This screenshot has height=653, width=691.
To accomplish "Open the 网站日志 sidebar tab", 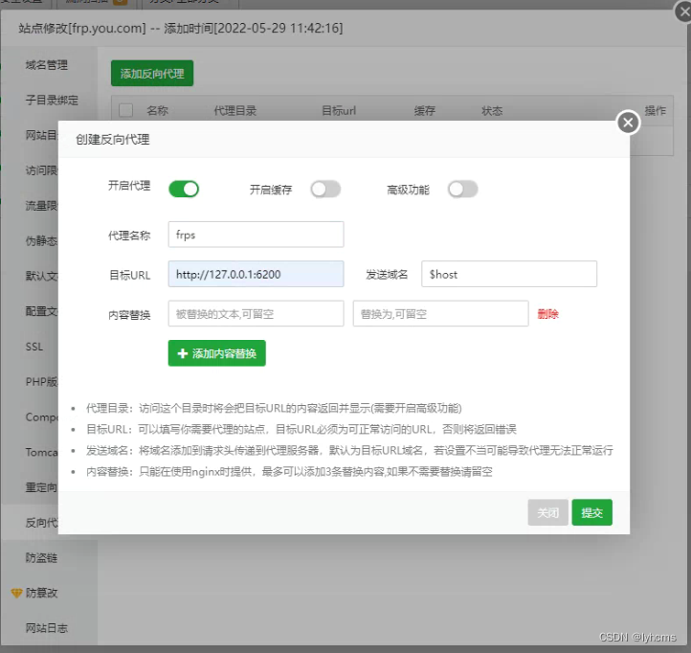I will [47, 628].
